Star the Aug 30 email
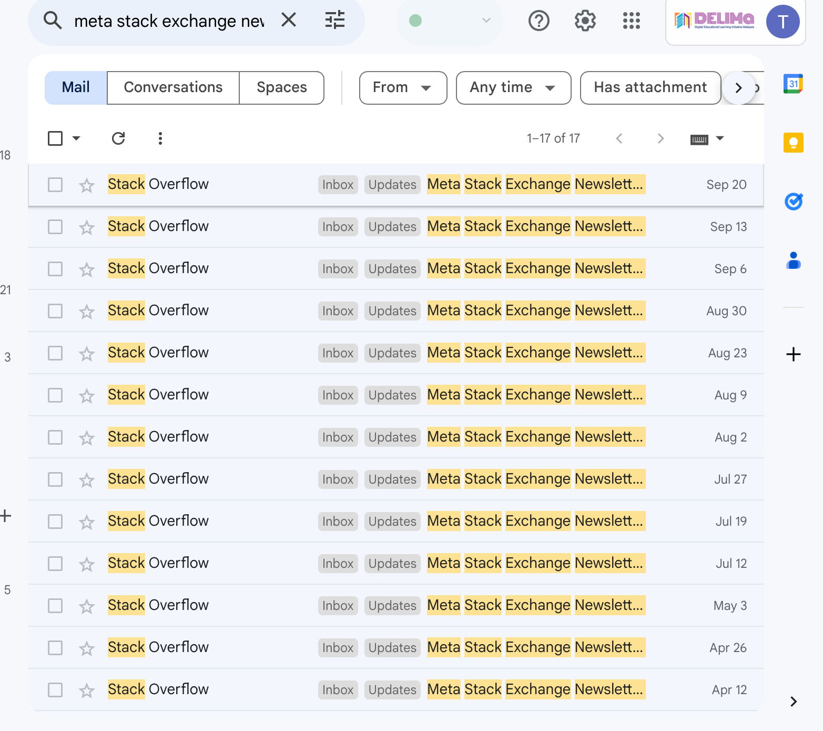823x731 pixels. pyautogui.click(x=87, y=311)
